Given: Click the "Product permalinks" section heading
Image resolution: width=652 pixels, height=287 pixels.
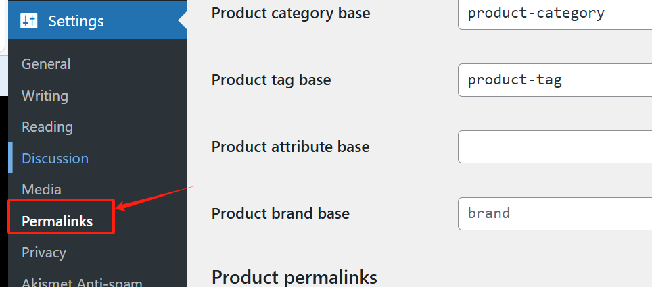Looking at the screenshot, I should (294, 277).
